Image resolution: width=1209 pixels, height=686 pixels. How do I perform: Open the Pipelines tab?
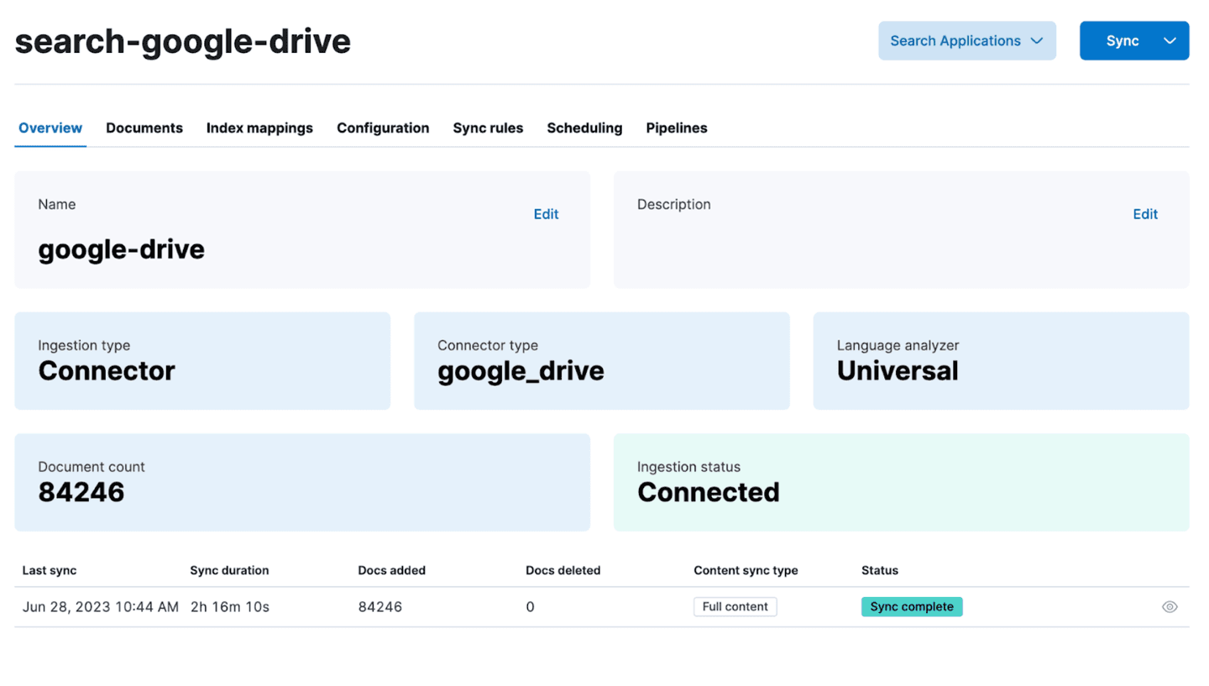[x=676, y=128]
